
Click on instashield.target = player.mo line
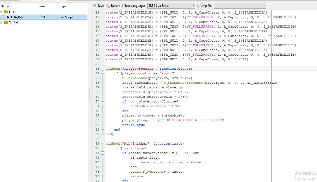point(153,88)
